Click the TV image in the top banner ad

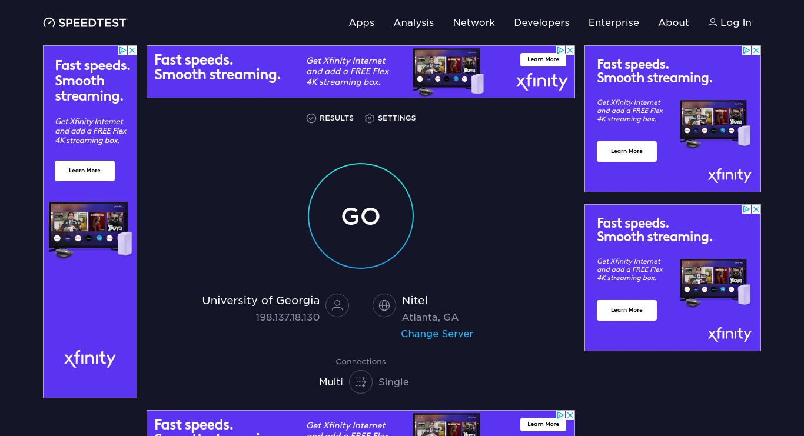tap(448, 72)
